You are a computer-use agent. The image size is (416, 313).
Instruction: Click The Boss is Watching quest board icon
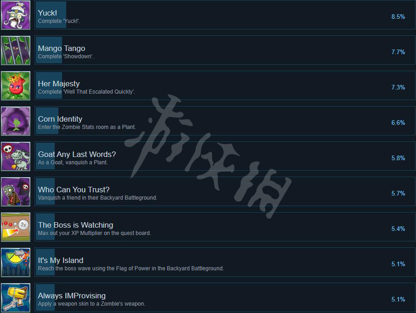pos(16,227)
